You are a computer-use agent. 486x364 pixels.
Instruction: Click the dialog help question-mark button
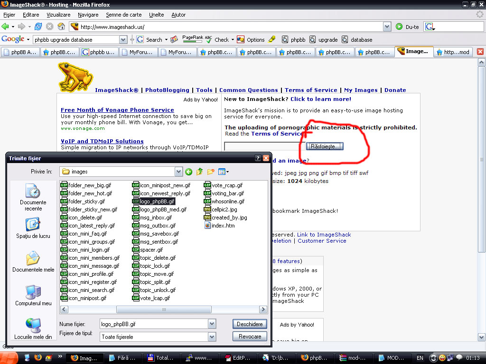[x=258, y=158]
